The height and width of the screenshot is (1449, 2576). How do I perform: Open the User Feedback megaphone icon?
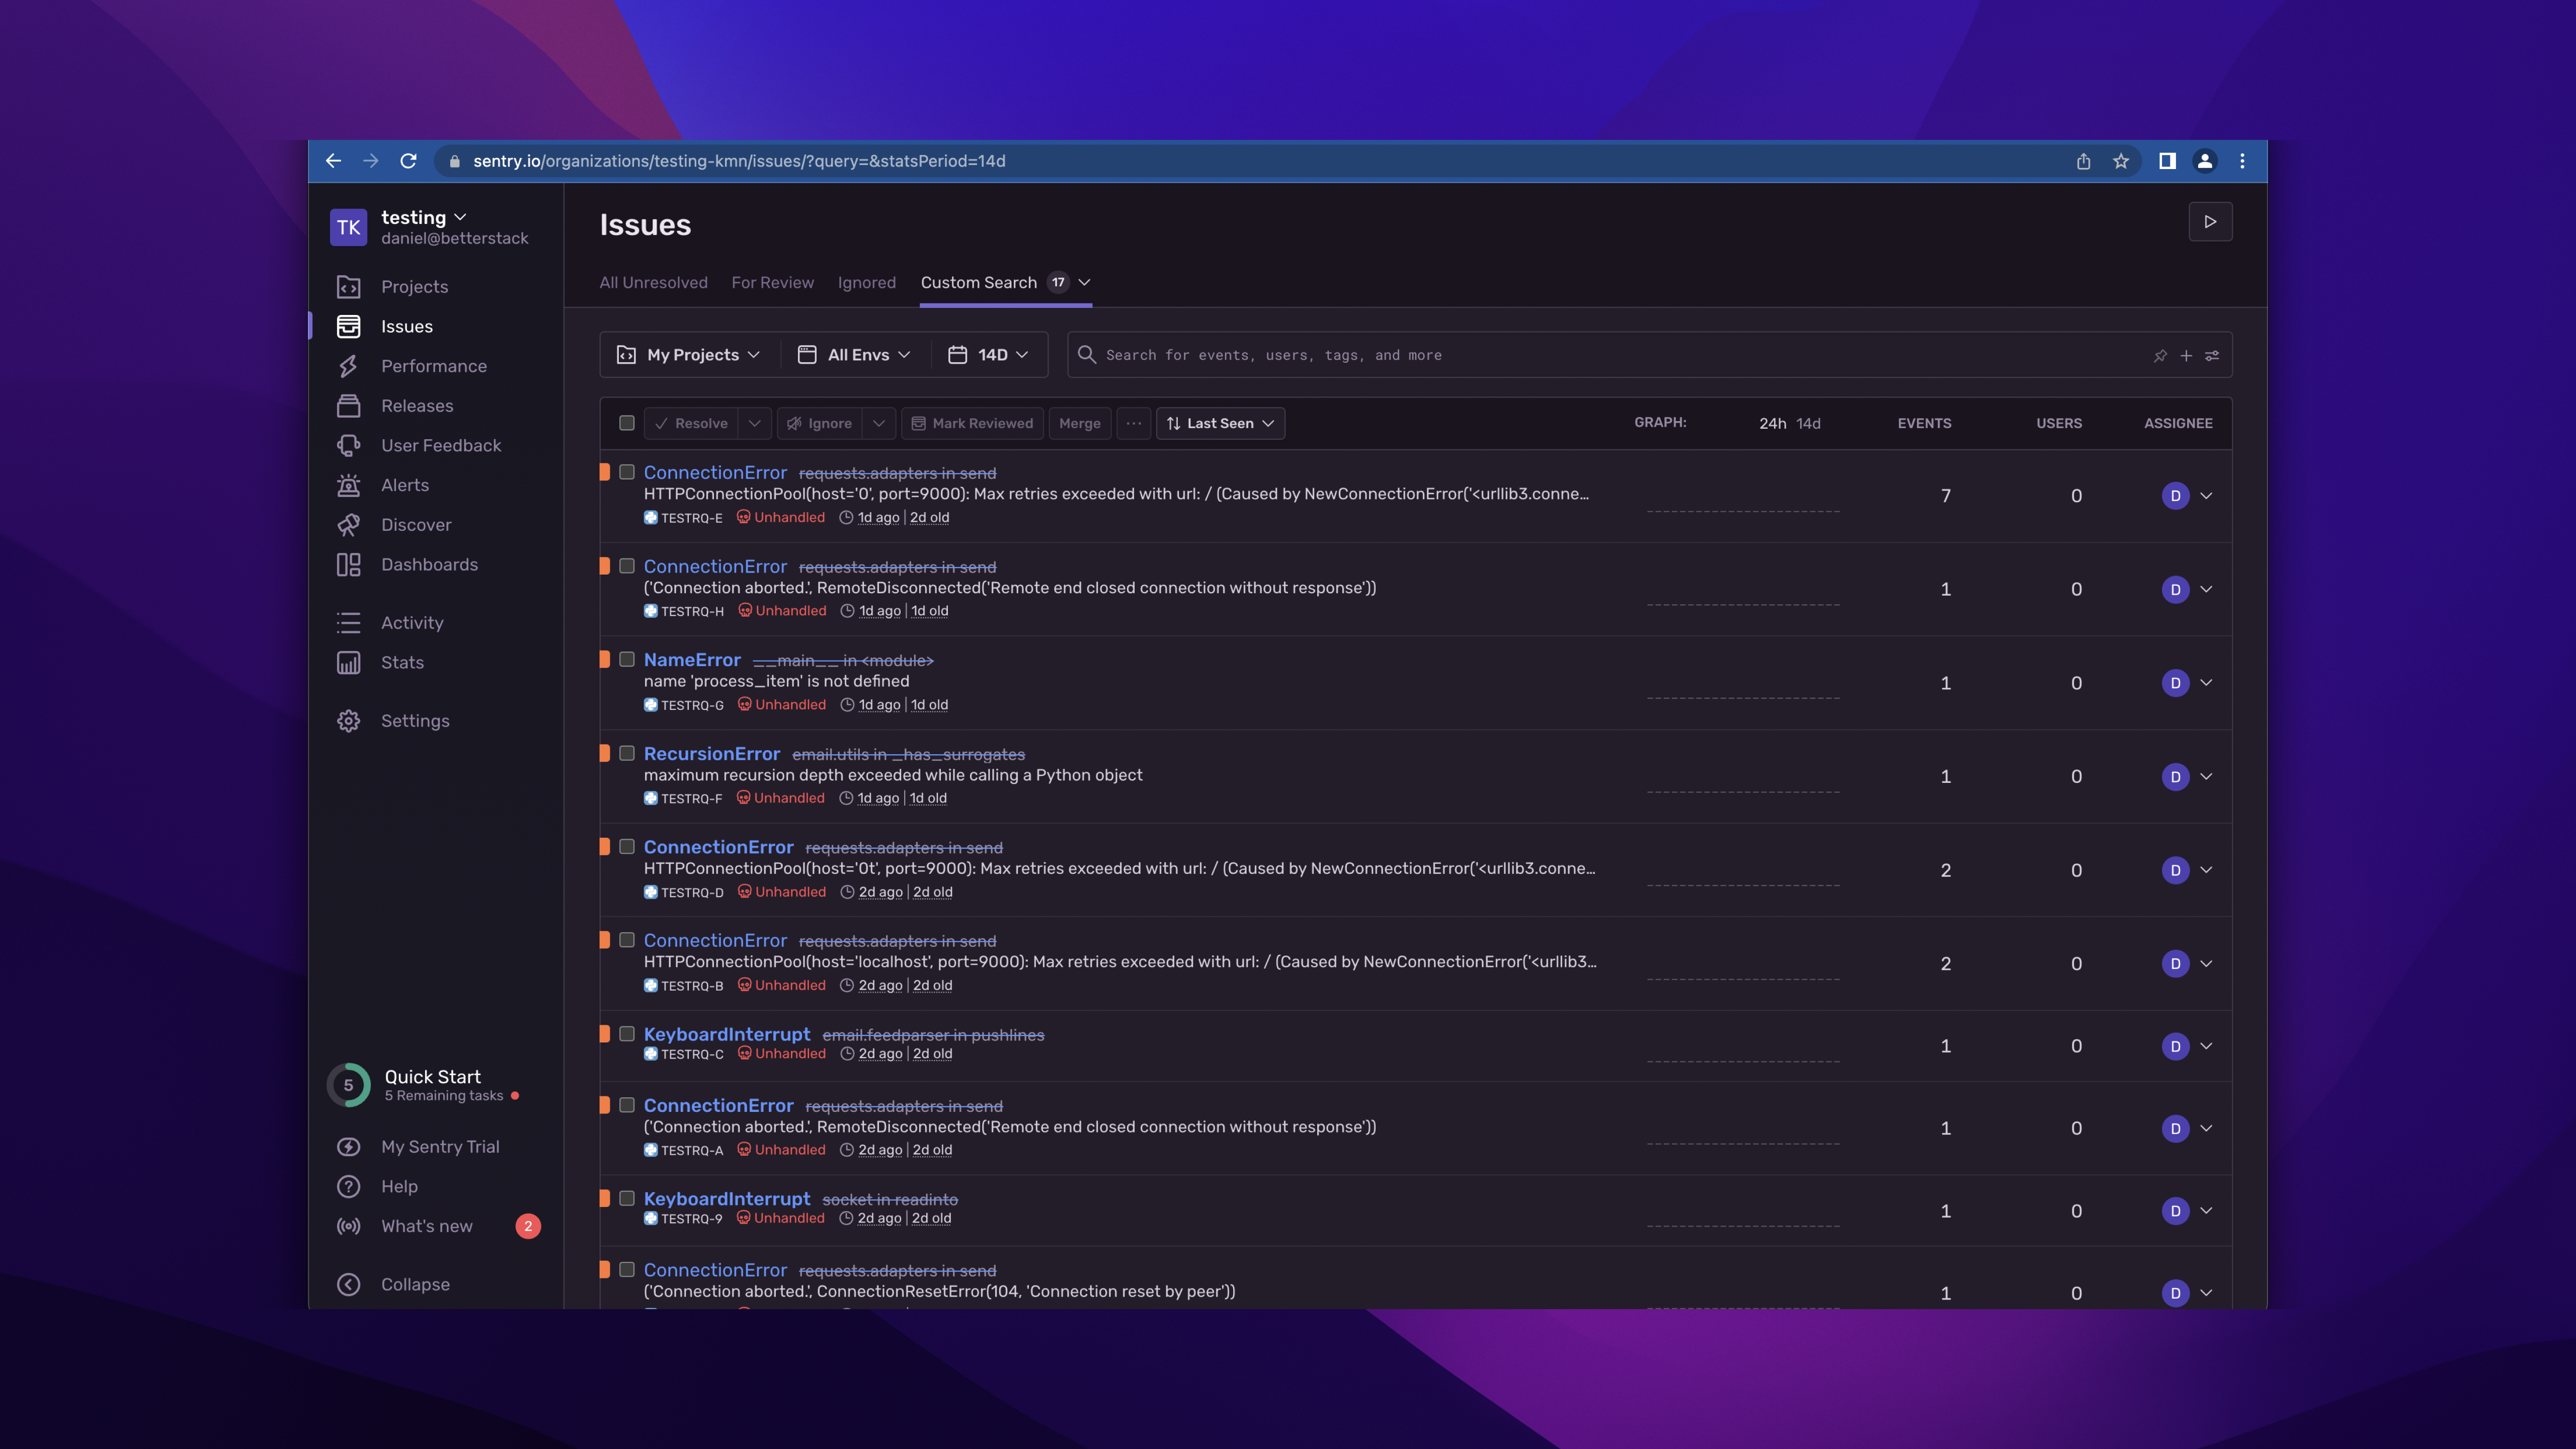tap(348, 445)
